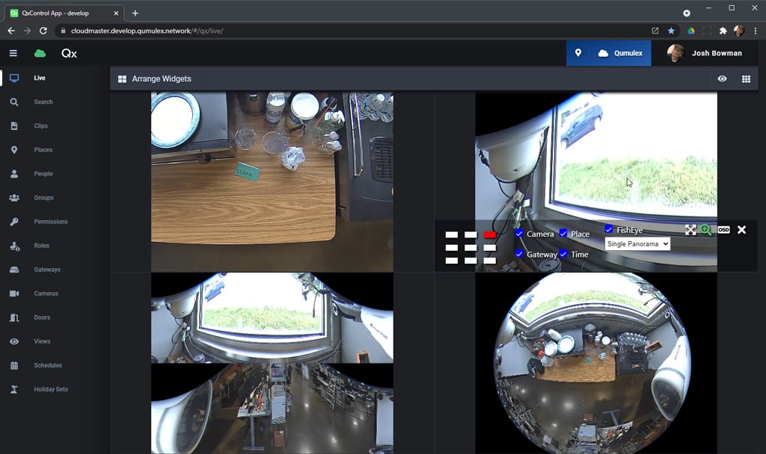Click the Arrange Widgets button
Viewport: 766px width, 454px height.
pos(155,78)
